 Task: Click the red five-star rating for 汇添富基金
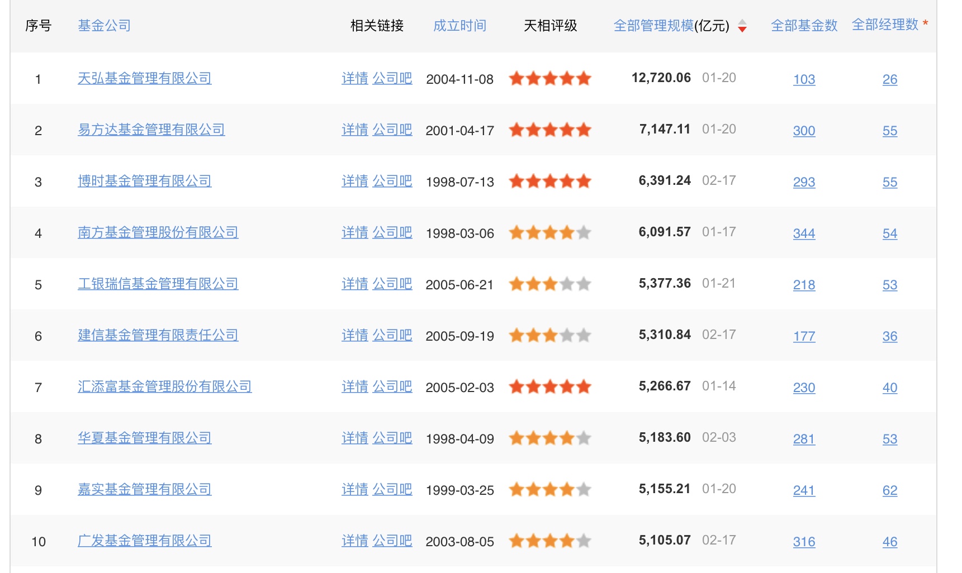549,386
